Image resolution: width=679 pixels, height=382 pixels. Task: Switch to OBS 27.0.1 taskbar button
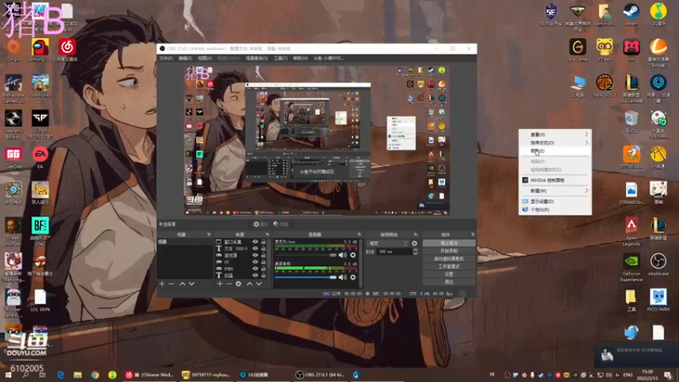320,374
